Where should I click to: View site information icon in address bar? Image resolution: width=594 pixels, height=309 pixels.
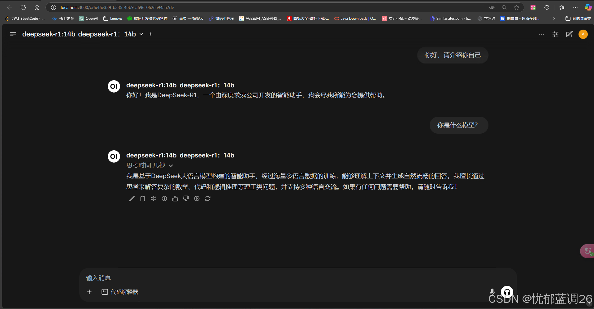point(54,7)
